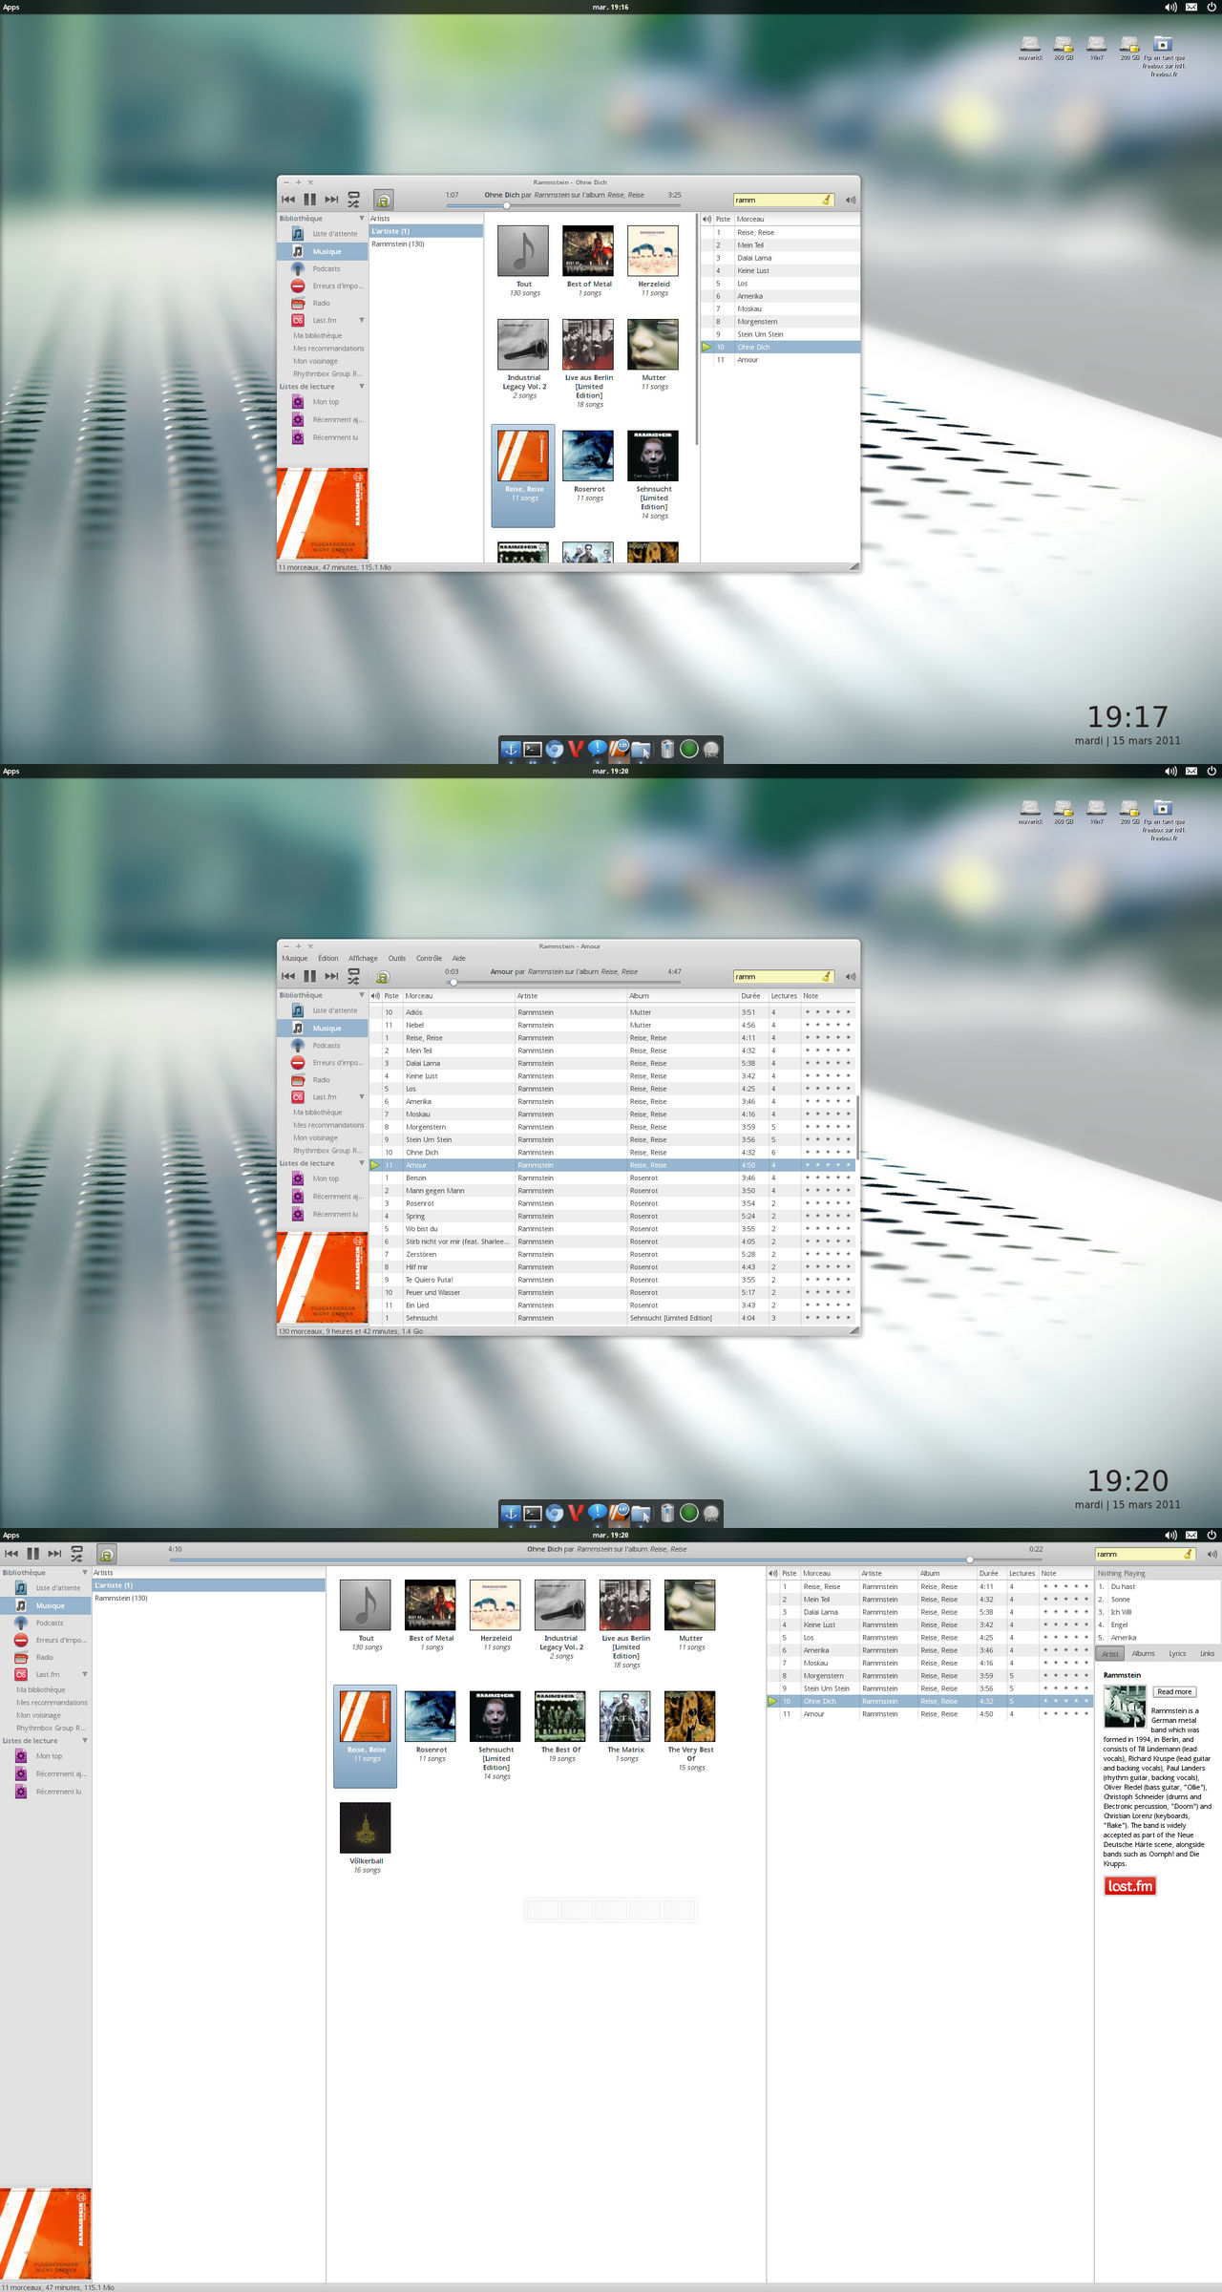1222x2292 pixels.
Task: Toggle shuffle/repeat icon in top window
Action: point(353,200)
